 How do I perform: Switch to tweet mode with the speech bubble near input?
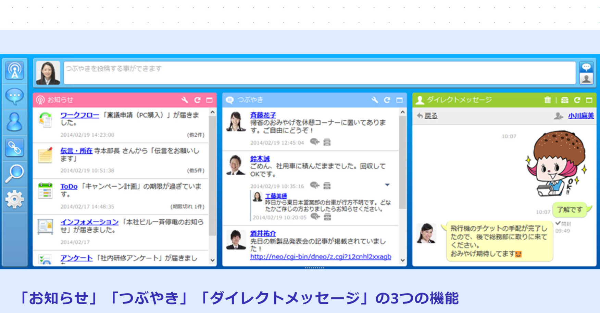[587, 67]
